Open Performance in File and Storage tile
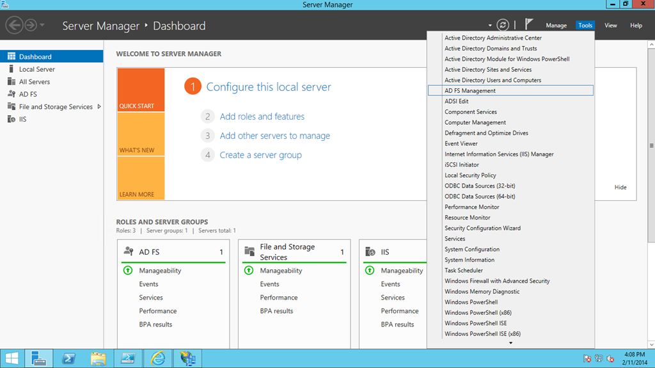Viewport: 655px width, 368px height. [x=279, y=298]
